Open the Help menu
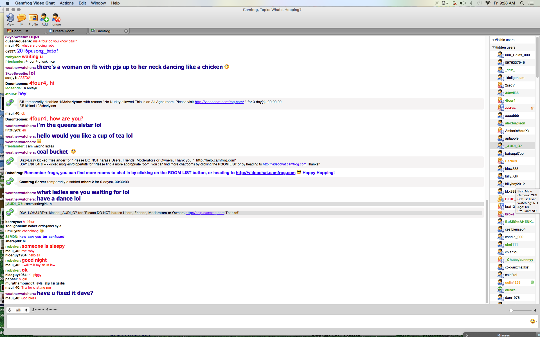 pos(115,3)
